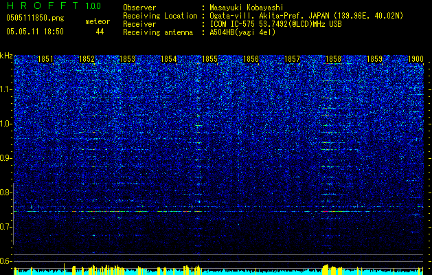This screenshot has width=432, height=275.
Task: Click the 1858 time marker
Action: point(333,59)
